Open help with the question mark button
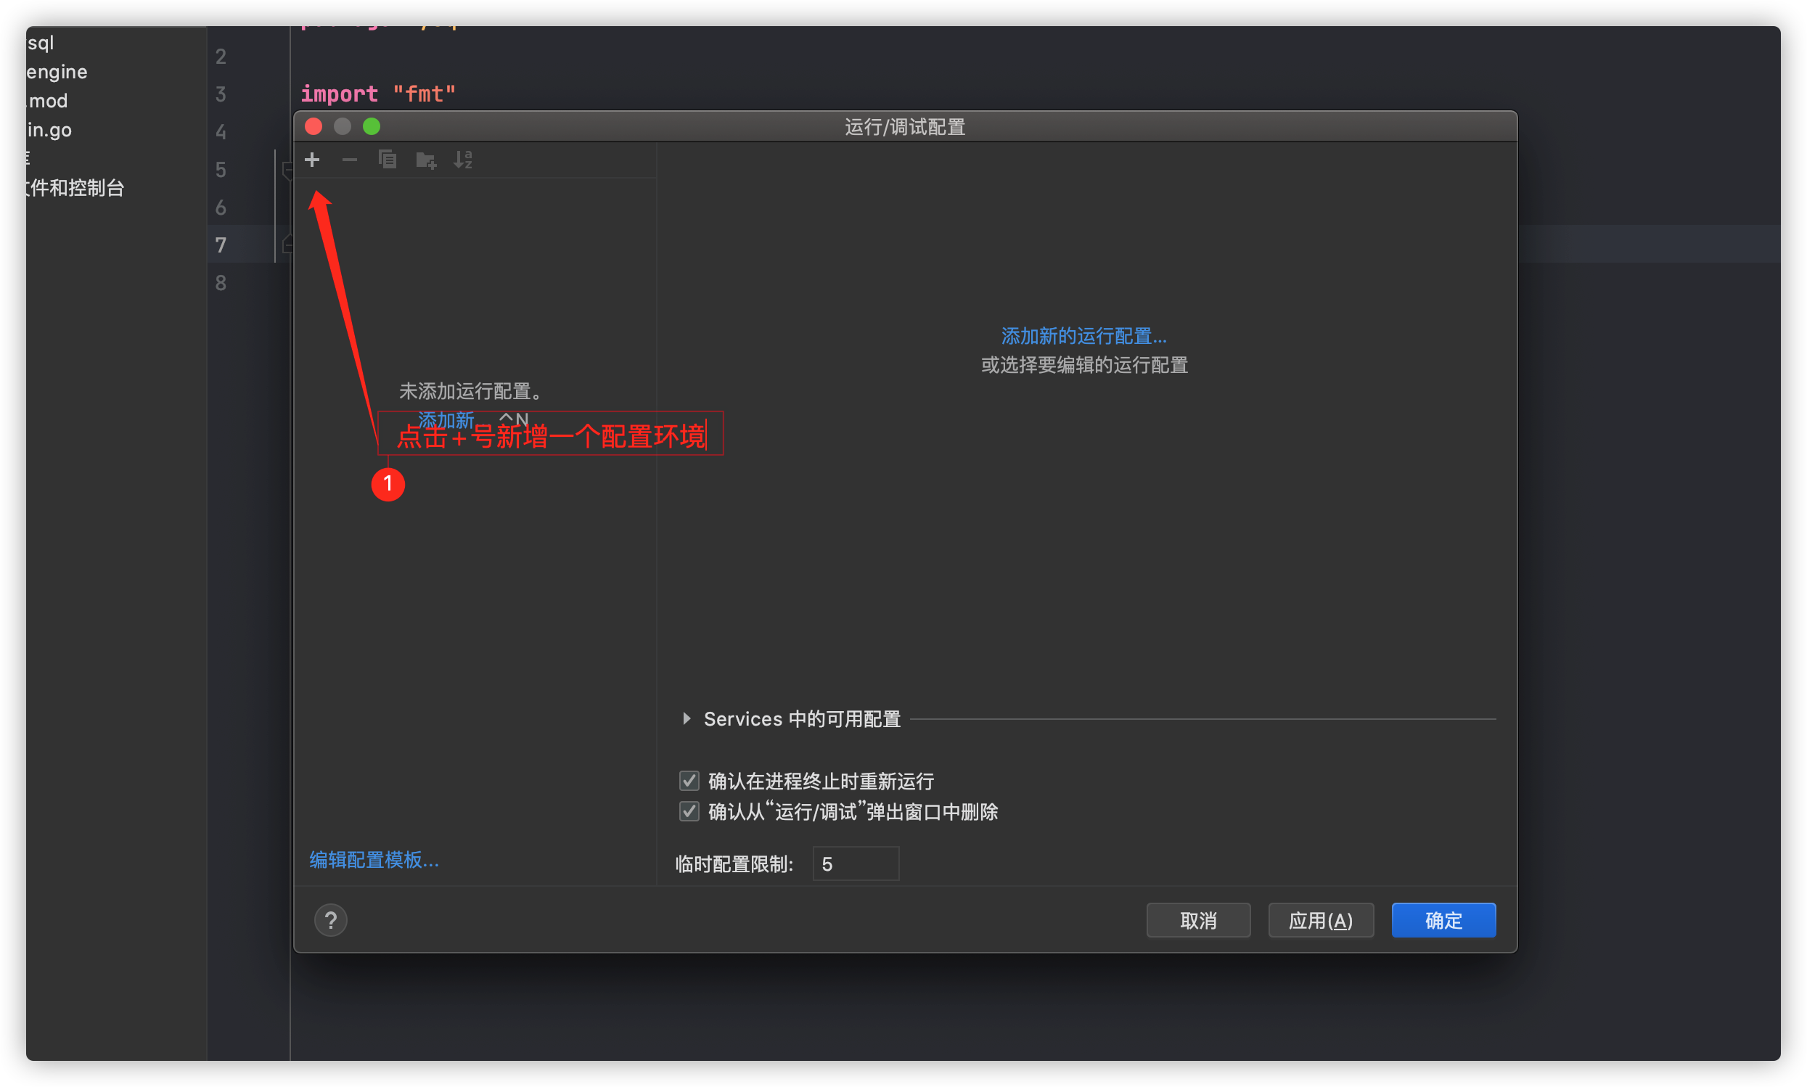This screenshot has width=1807, height=1087. click(x=330, y=920)
